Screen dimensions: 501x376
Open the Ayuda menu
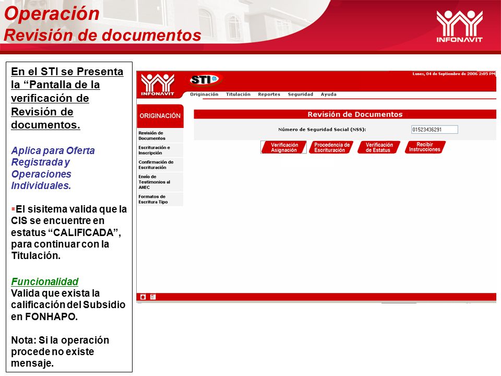point(328,95)
